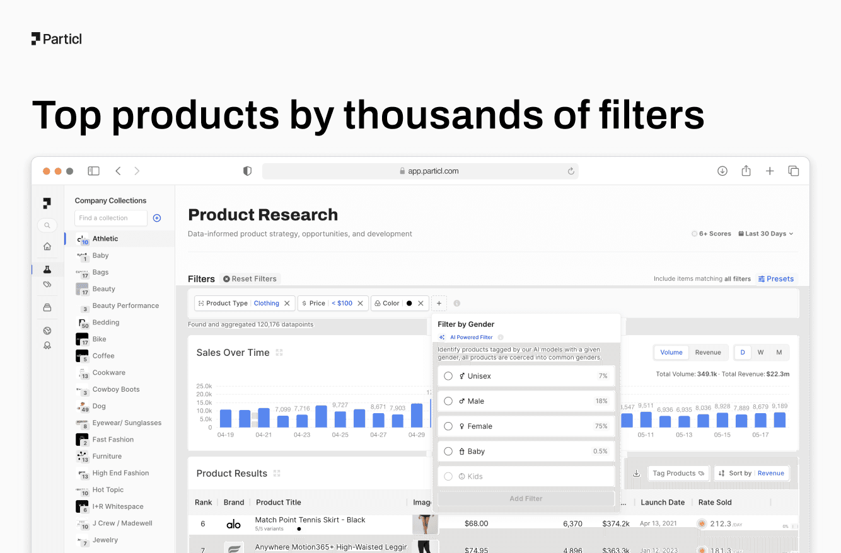Click the Tag Products button
The image size is (841, 553).
(678, 473)
